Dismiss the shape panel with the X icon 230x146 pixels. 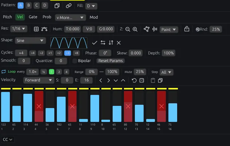point(119,43)
